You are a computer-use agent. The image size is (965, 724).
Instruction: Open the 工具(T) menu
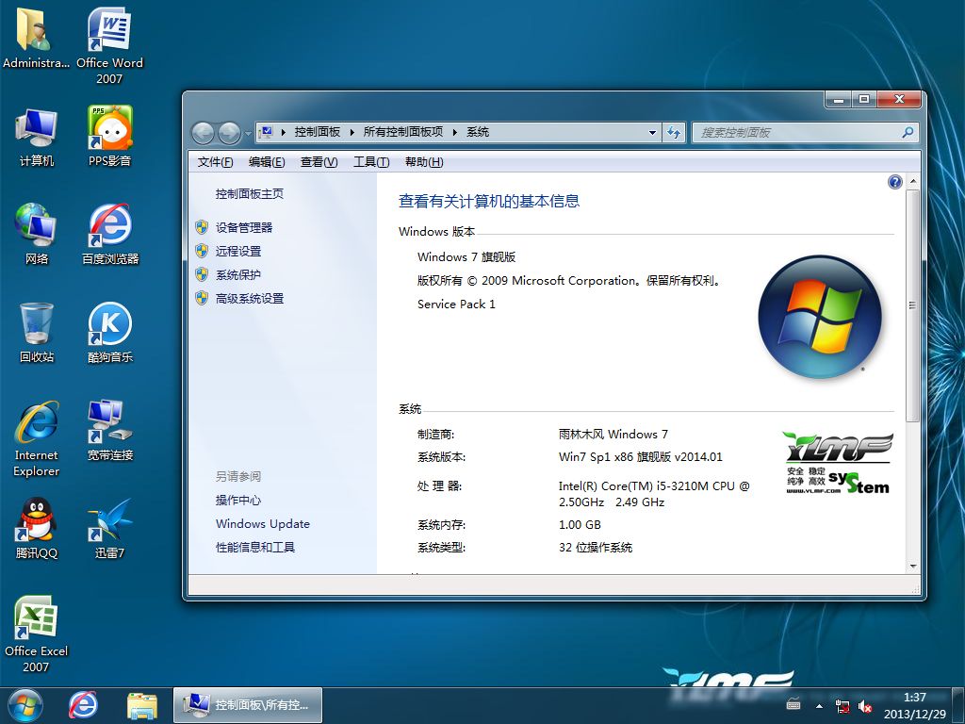[x=371, y=162]
